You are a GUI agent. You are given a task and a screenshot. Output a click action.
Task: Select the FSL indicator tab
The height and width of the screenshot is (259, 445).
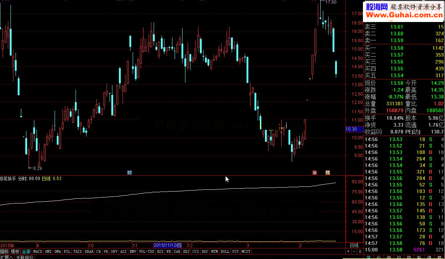point(67,251)
